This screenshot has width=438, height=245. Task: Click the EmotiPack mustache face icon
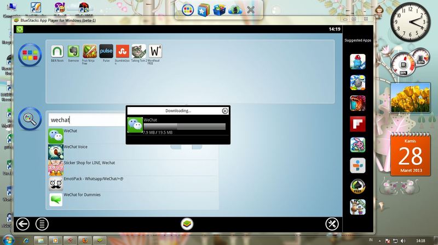point(56,184)
